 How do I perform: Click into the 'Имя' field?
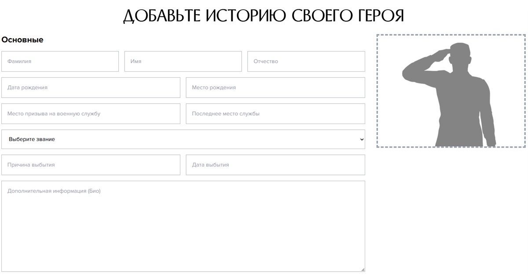tap(183, 62)
